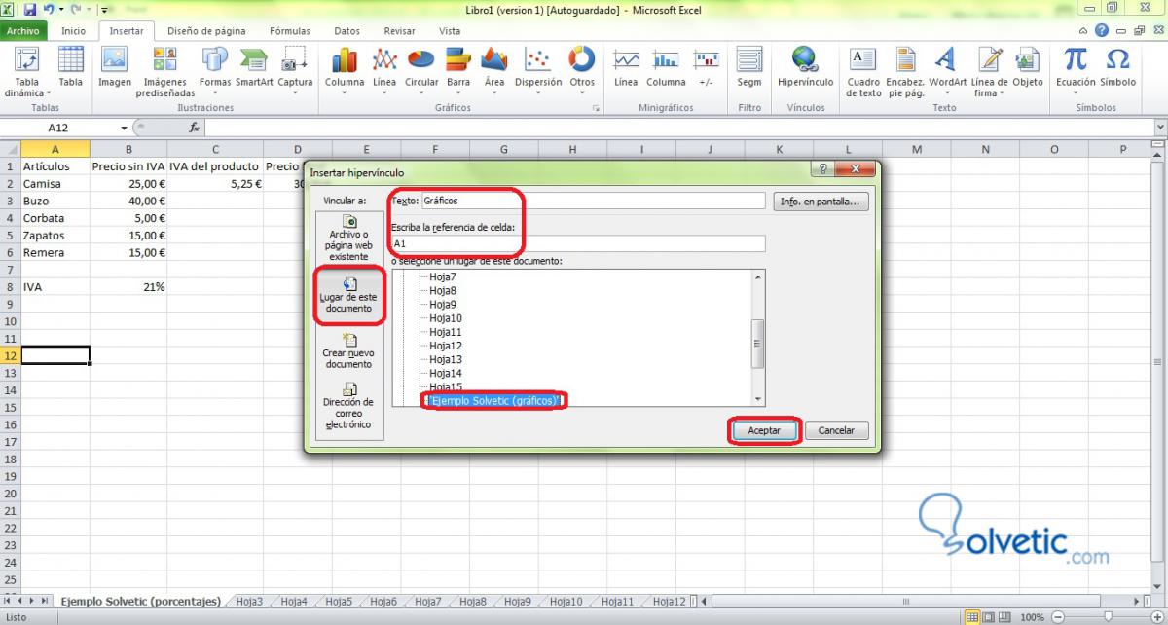Switch to the Fórmulas tab
This screenshot has height=625, width=1168.
click(x=290, y=31)
